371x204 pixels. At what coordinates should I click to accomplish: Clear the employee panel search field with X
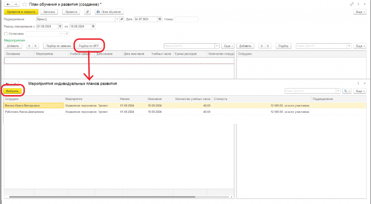[349, 46]
